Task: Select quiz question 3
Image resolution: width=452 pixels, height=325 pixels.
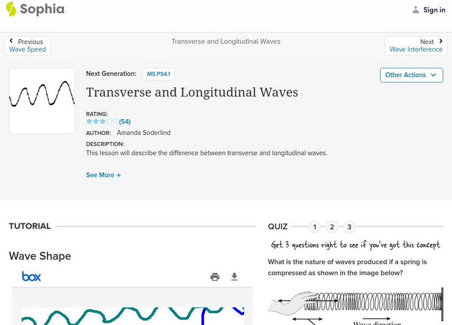Action: click(x=349, y=227)
